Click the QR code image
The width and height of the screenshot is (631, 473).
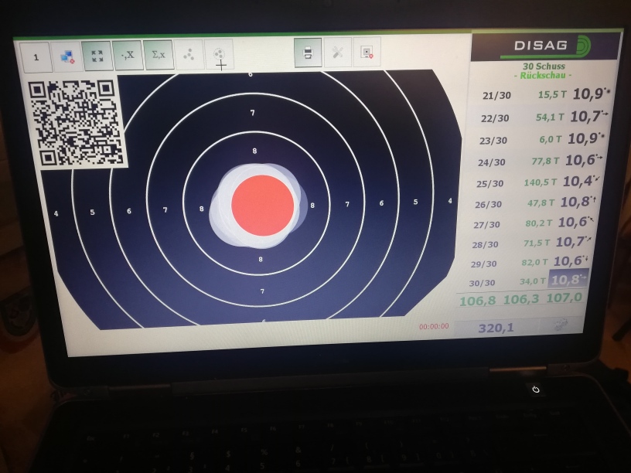click(75, 122)
